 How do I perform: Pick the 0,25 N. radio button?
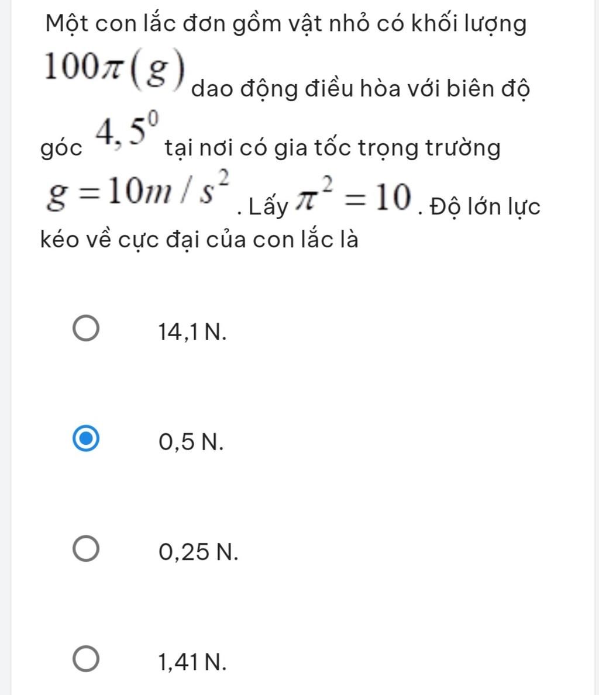tap(85, 548)
